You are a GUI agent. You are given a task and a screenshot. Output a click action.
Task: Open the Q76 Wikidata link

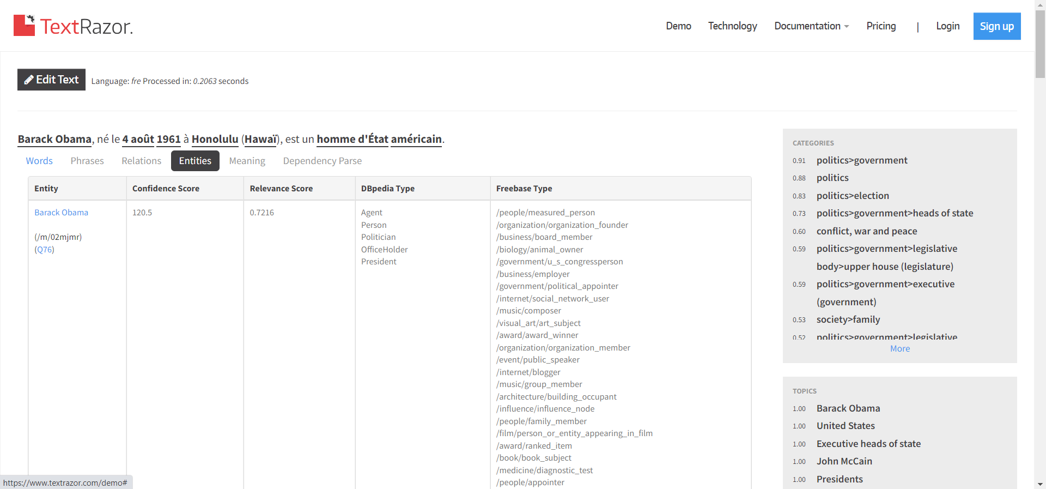(x=45, y=250)
